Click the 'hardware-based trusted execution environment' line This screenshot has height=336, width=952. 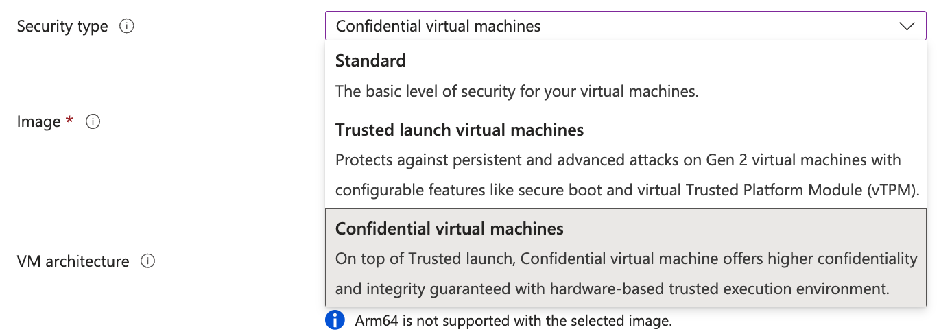[612, 289]
